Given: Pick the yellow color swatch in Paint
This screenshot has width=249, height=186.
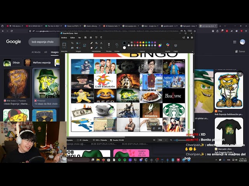Looking at the screenshot, I should click(144, 42).
